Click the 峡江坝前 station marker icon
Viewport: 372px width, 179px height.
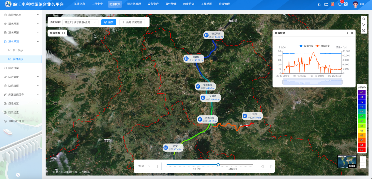(207, 35)
